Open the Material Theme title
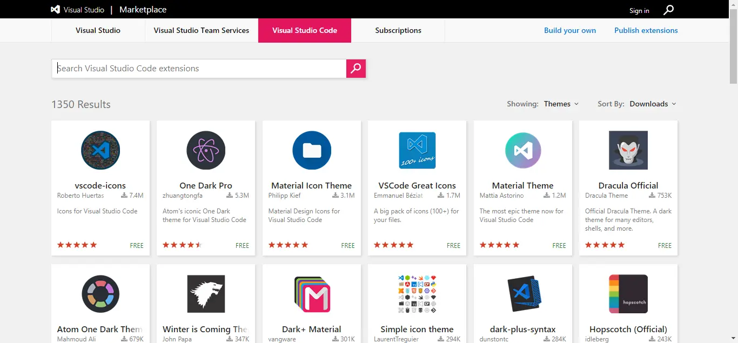 click(522, 185)
